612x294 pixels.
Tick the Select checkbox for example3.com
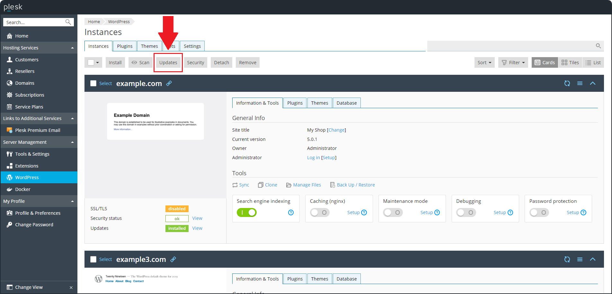(x=93, y=259)
